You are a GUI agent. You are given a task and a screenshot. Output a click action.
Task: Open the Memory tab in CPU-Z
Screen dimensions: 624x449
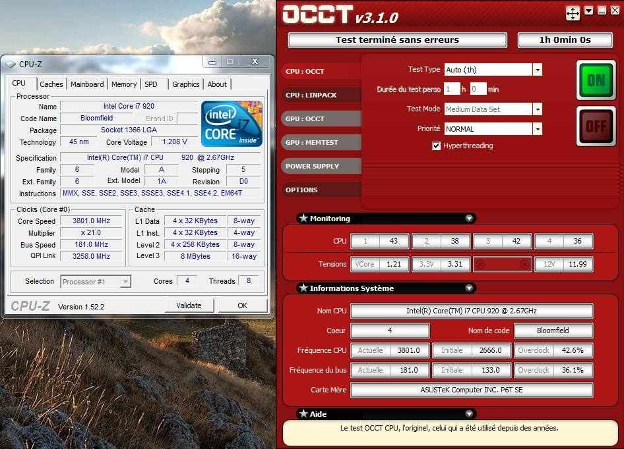pos(124,84)
